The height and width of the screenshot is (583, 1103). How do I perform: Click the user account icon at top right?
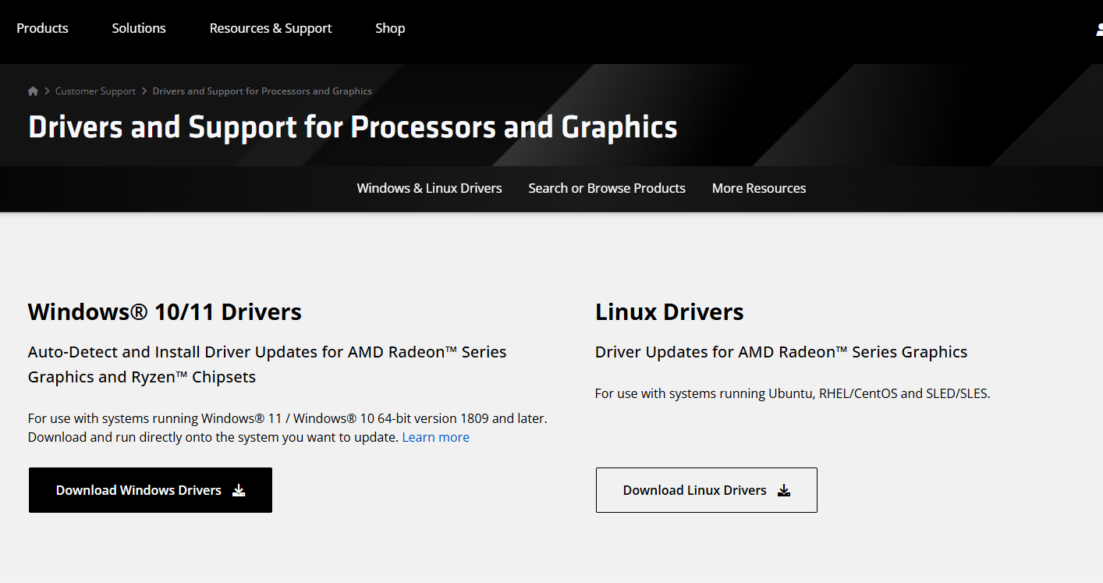(x=1099, y=30)
